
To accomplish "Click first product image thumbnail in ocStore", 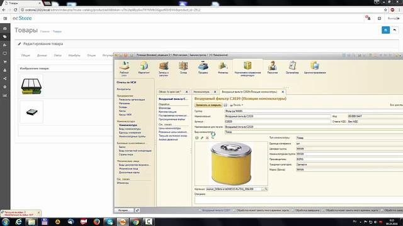I will (x=31, y=86).
